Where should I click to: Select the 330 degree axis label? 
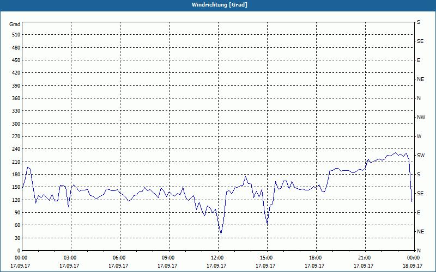point(16,111)
